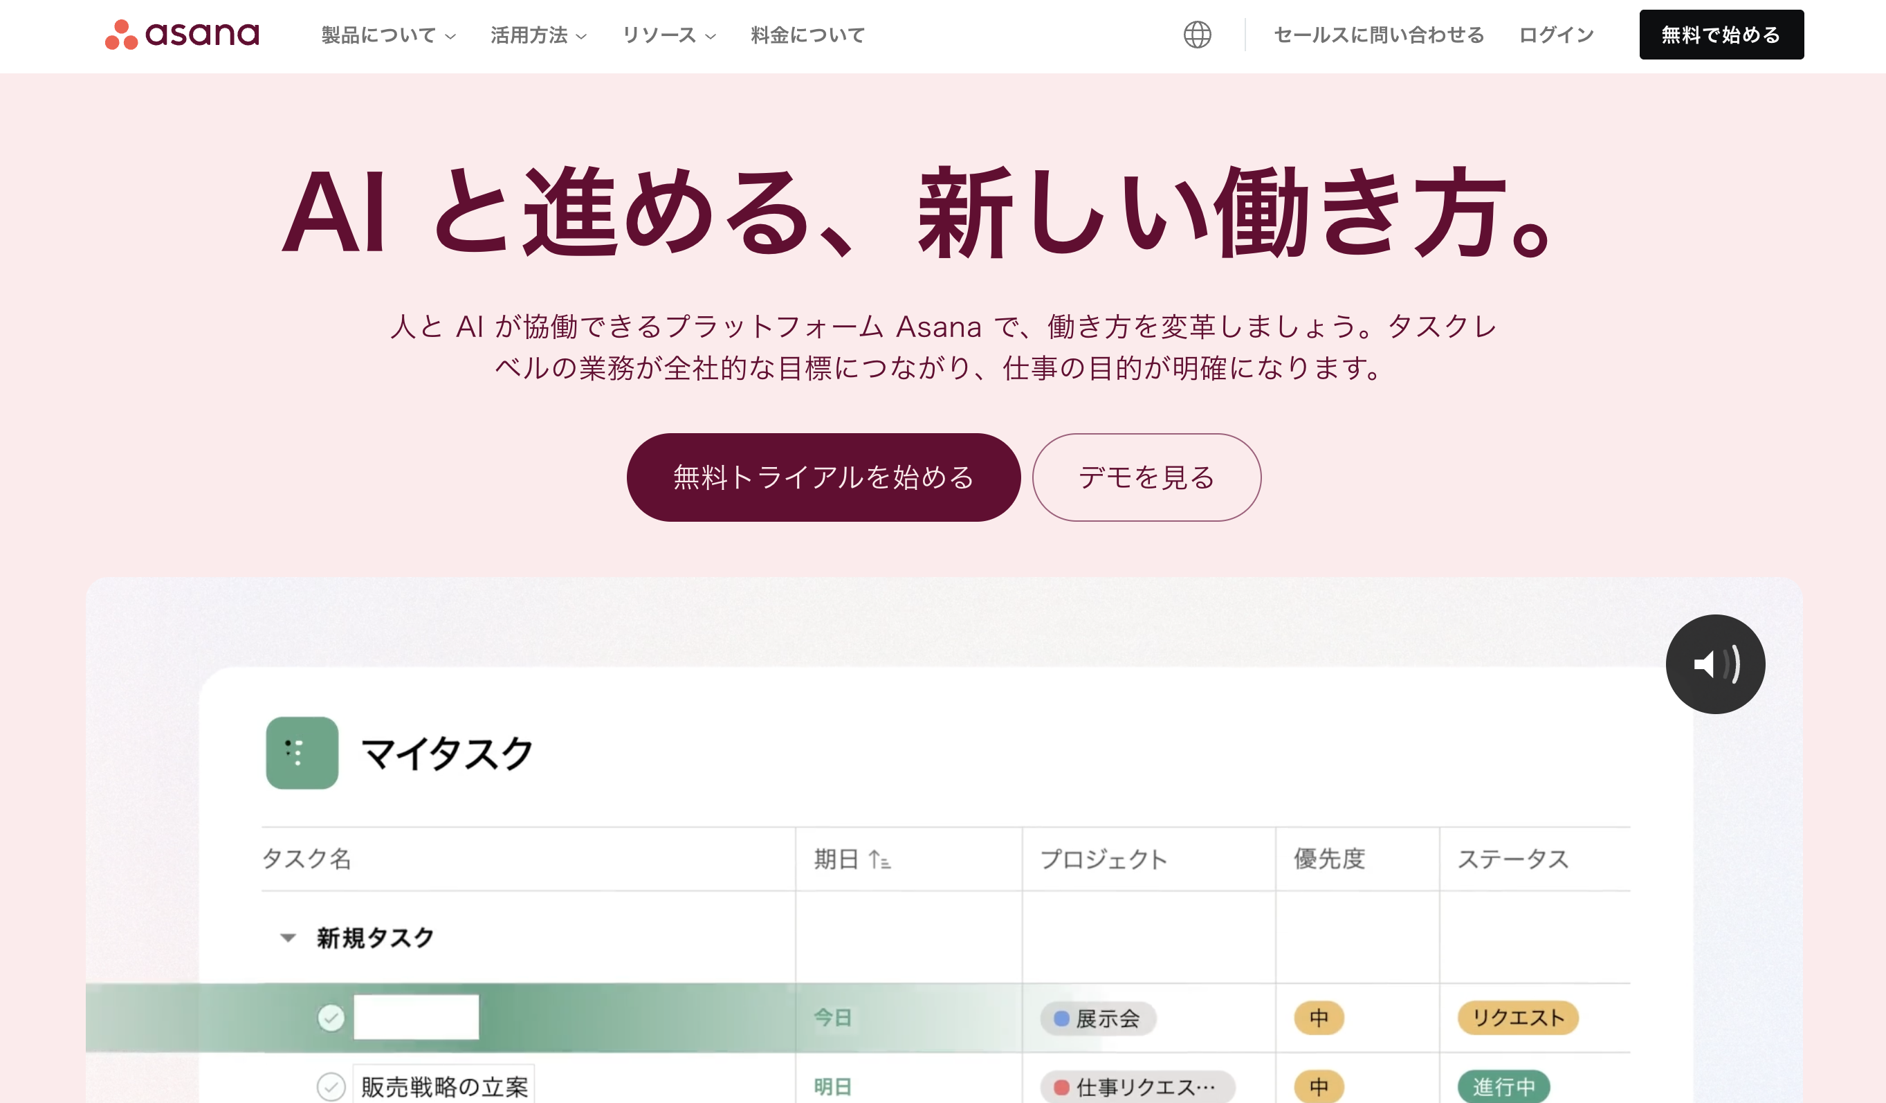Mute the demo video audio
The image size is (1886, 1103).
tap(1714, 664)
